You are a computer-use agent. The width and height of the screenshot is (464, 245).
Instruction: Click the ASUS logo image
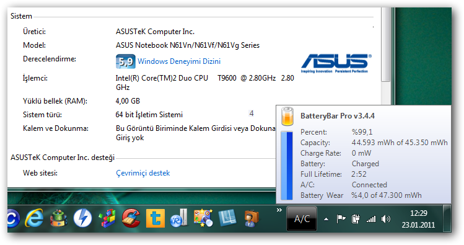336,63
